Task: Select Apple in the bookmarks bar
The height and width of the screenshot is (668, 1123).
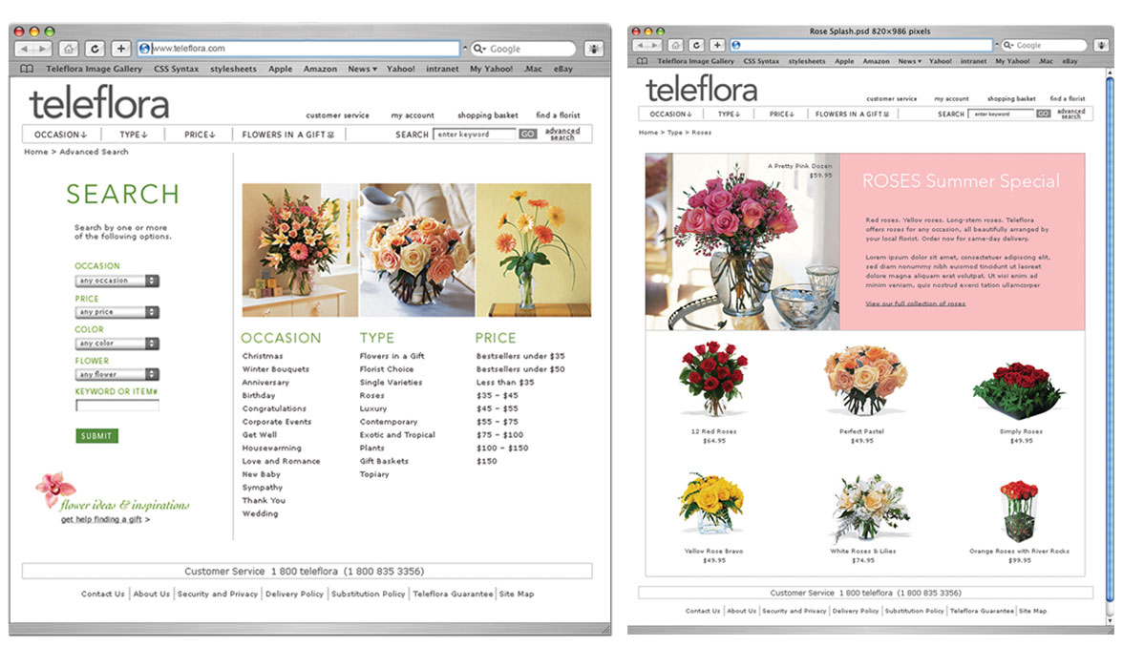Action: tap(280, 68)
